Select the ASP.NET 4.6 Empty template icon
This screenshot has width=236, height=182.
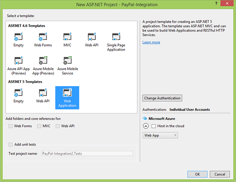coord(18,37)
